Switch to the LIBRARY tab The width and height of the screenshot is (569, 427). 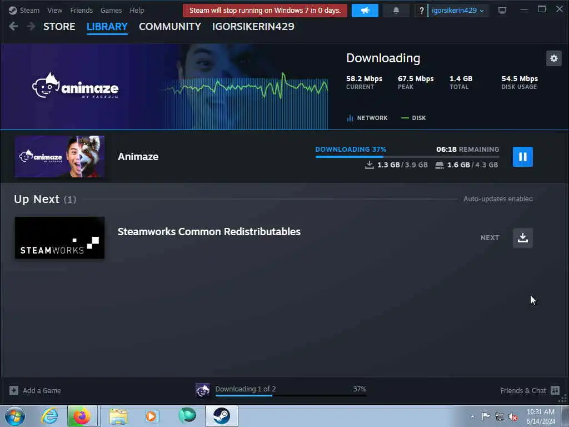point(107,27)
